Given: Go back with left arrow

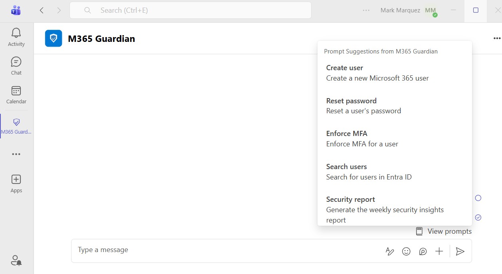Looking at the screenshot, I should tap(42, 10).
